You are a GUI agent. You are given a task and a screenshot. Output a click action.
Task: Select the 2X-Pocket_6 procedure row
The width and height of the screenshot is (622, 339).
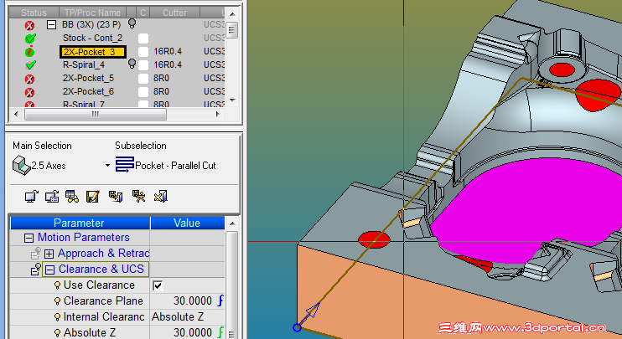[x=88, y=92]
